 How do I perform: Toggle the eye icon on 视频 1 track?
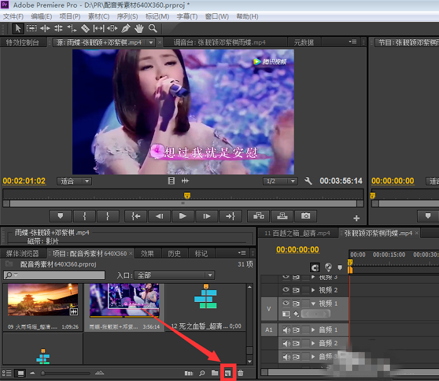[x=286, y=303]
